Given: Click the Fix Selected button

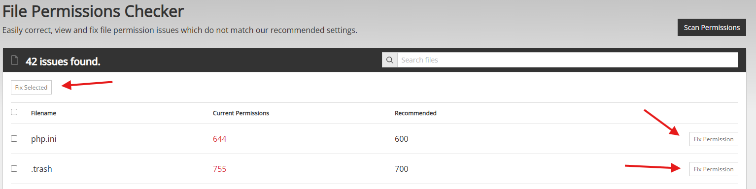Looking at the screenshot, I should pyautogui.click(x=31, y=87).
